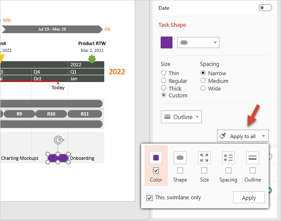This screenshot has height=221, width=281.
Task: Open the purple task color swatch
Action: (167, 42)
